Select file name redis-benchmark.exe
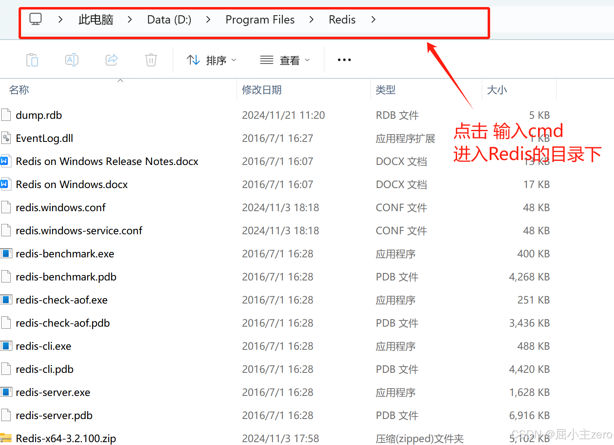Image resolution: width=614 pixels, height=445 pixels. coord(65,254)
